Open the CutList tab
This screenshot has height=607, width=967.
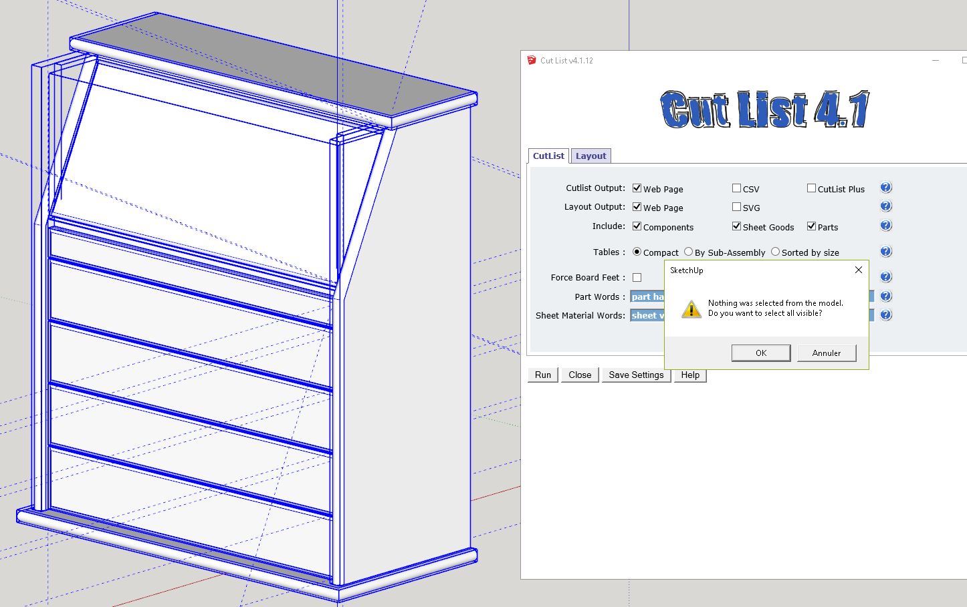pyautogui.click(x=548, y=156)
